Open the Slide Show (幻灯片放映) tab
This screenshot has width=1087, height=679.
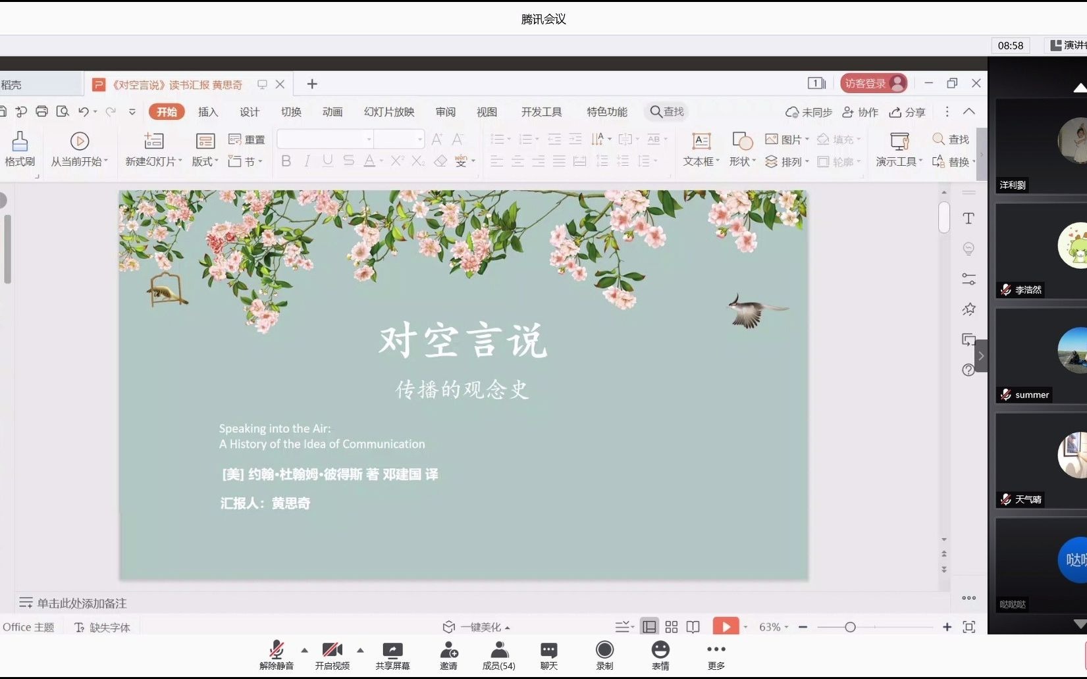point(389,112)
